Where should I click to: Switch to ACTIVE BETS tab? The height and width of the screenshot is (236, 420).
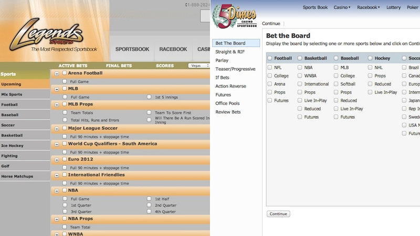pyautogui.click(x=73, y=66)
